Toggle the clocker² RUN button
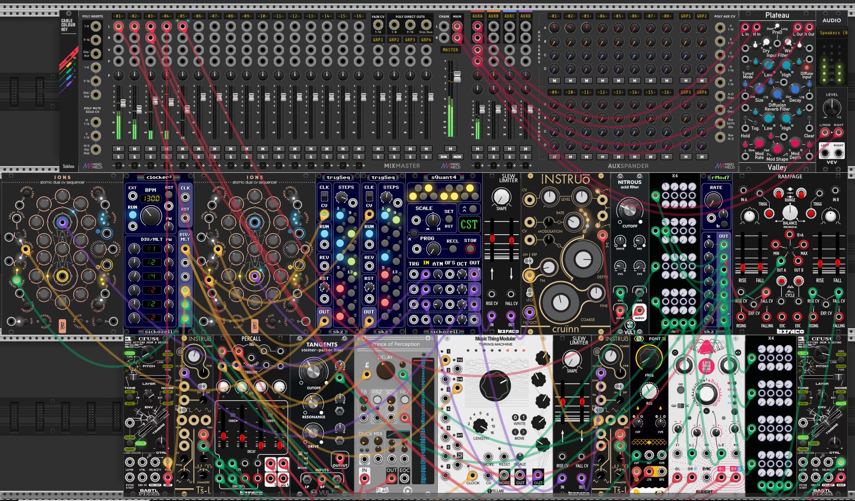 133,214
